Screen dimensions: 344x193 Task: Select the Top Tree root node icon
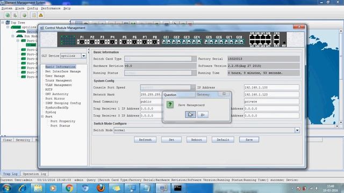pos(8,23)
